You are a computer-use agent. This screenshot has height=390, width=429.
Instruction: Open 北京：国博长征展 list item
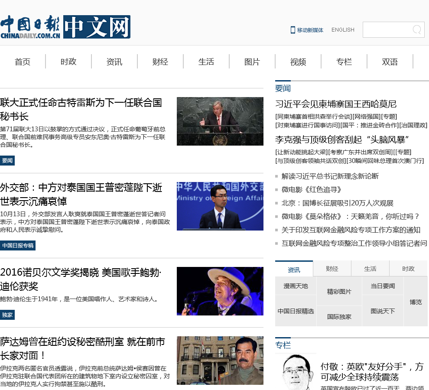pyautogui.click(x=338, y=203)
